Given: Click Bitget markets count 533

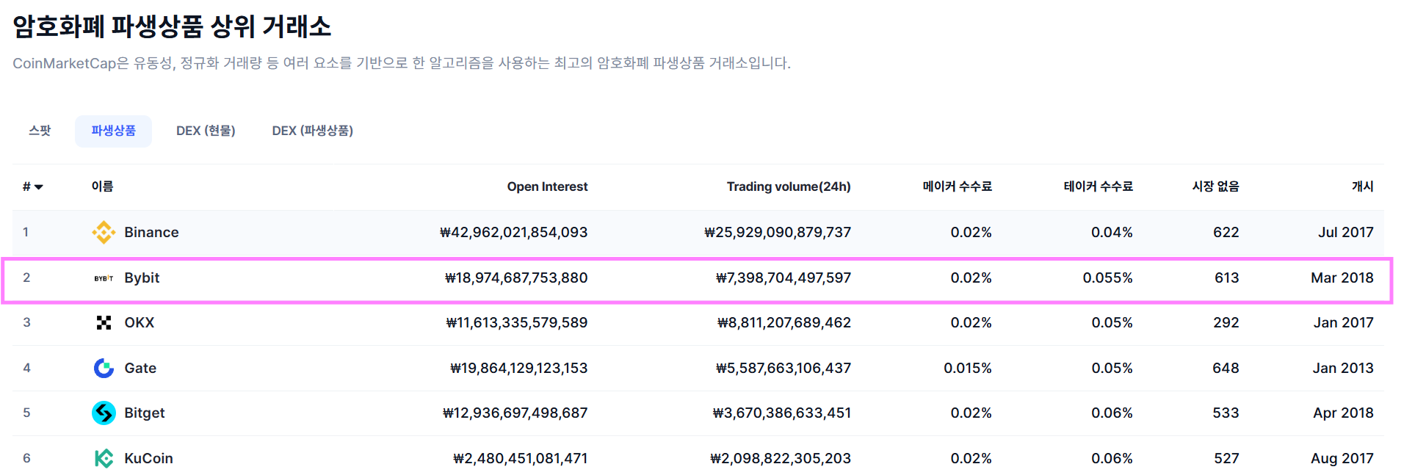Looking at the screenshot, I should pyautogui.click(x=1226, y=413).
